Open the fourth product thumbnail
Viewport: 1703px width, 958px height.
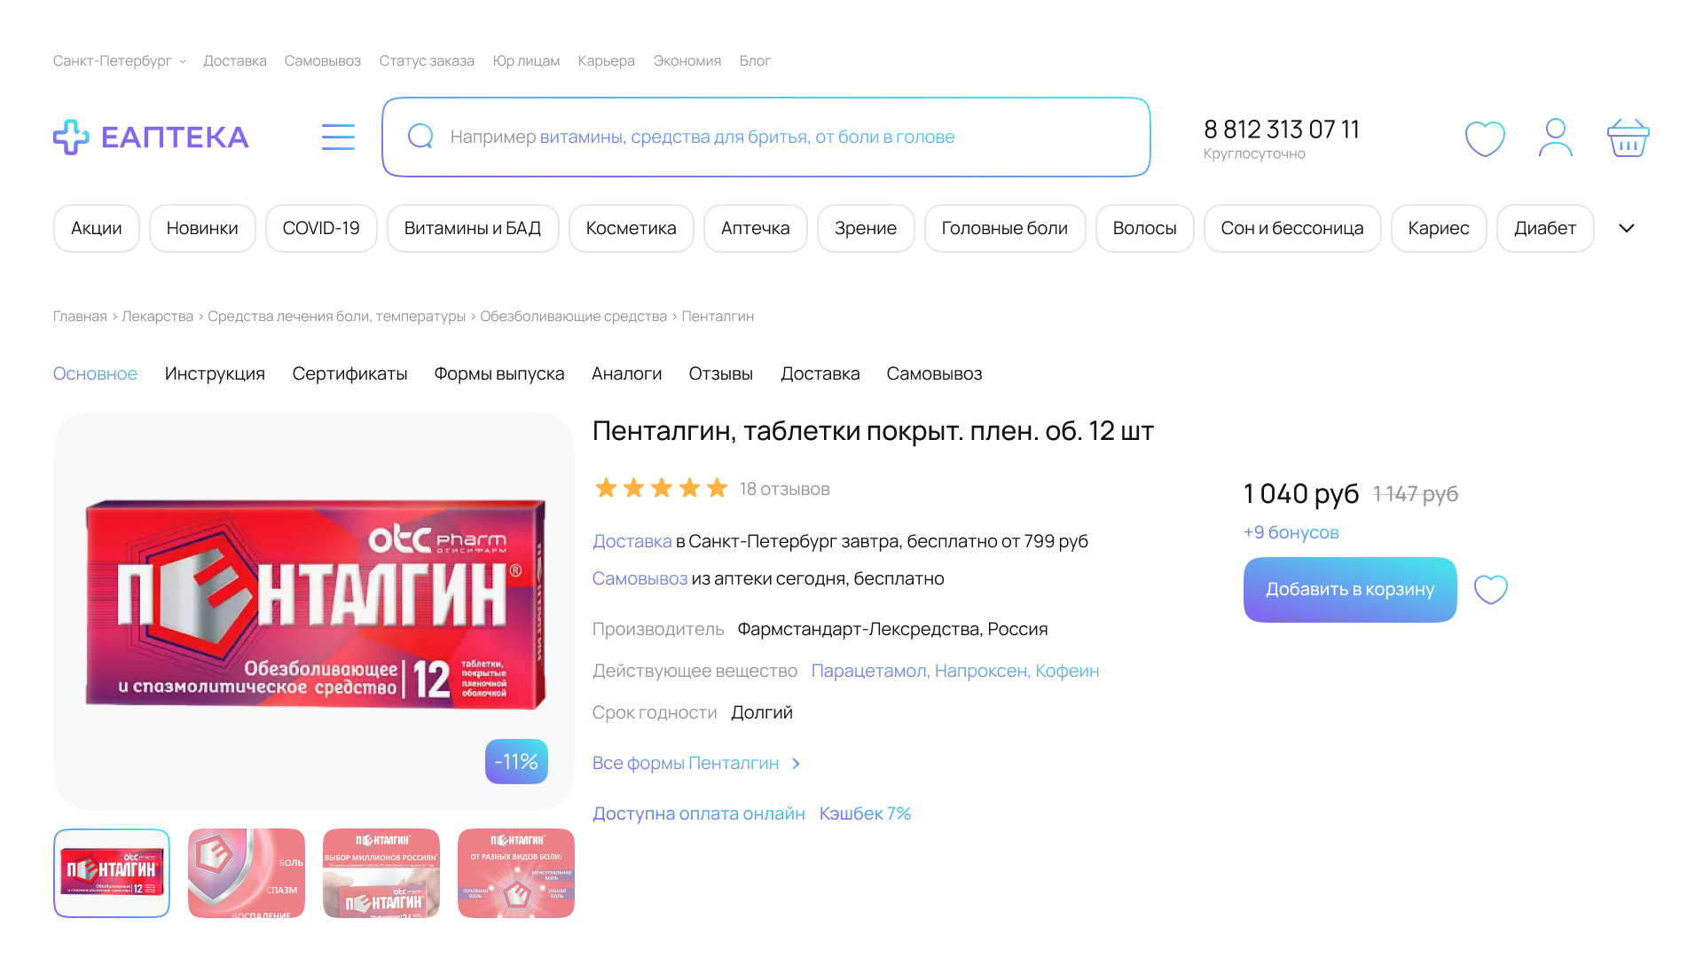[516, 873]
